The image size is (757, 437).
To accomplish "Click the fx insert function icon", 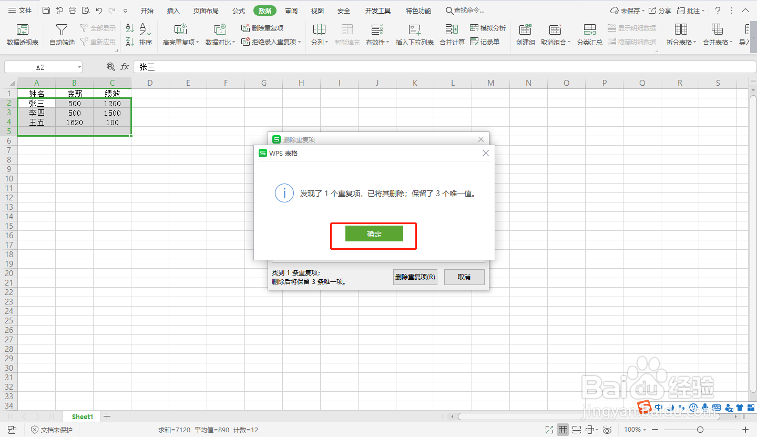I will pyautogui.click(x=125, y=67).
